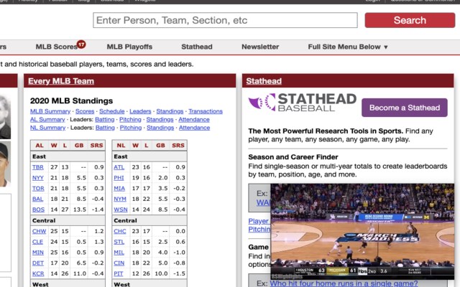Open WSN team link
Screen dimensions: 460x287
coord(121,210)
